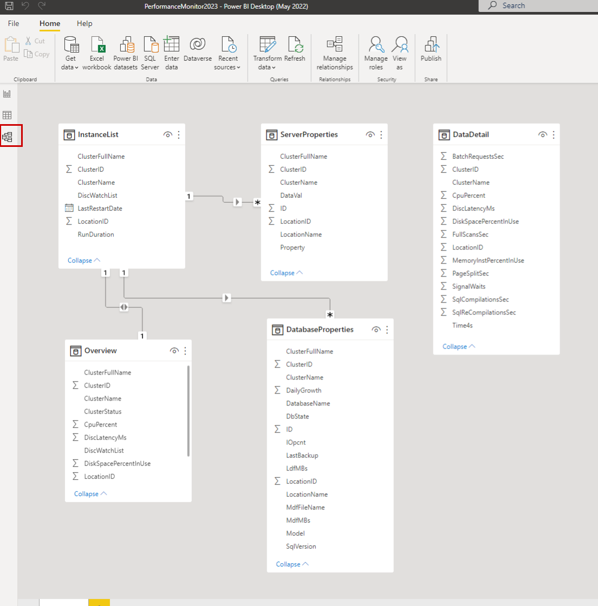
Task: Open more options for the Overview table
Action: (x=185, y=351)
